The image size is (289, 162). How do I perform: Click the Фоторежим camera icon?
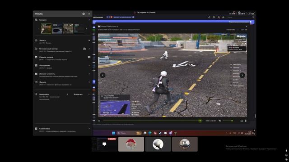(36, 65)
